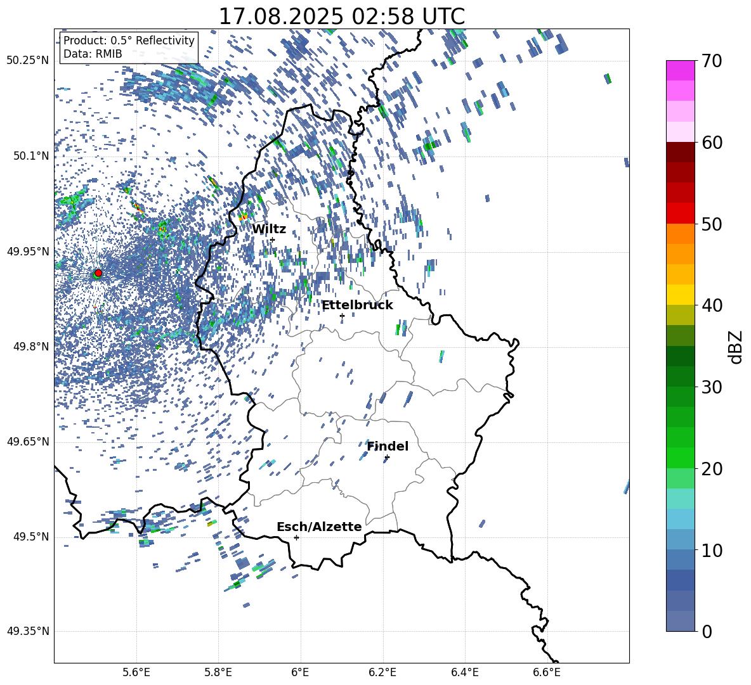
Task: Click the Product: 0.5° Reflectivity text
Action: pyautogui.click(x=129, y=40)
